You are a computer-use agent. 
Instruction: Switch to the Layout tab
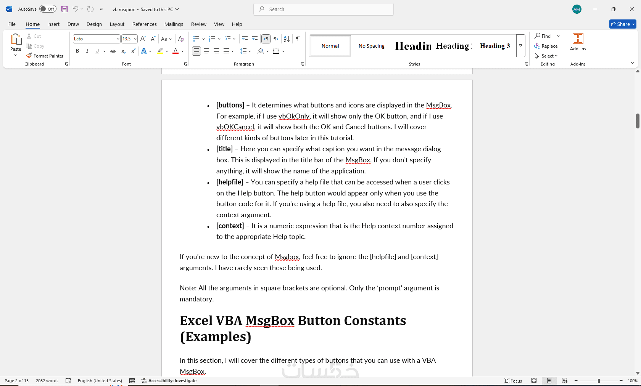click(117, 24)
